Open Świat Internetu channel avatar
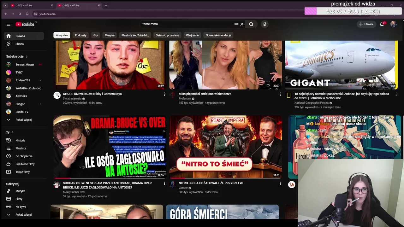404x227 pixels. 57,95
